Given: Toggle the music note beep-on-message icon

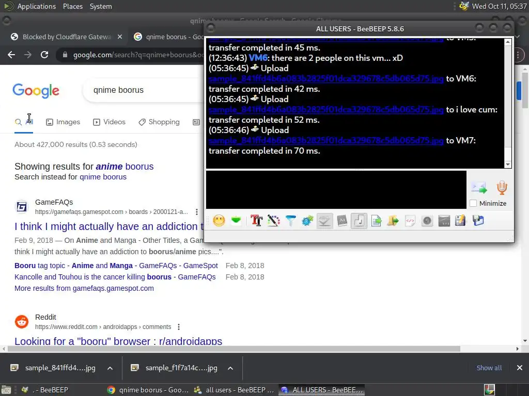Looking at the screenshot, I should [x=359, y=221].
